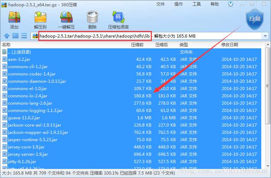Select jersey-core-1.9.jar file

(x=132, y=147)
